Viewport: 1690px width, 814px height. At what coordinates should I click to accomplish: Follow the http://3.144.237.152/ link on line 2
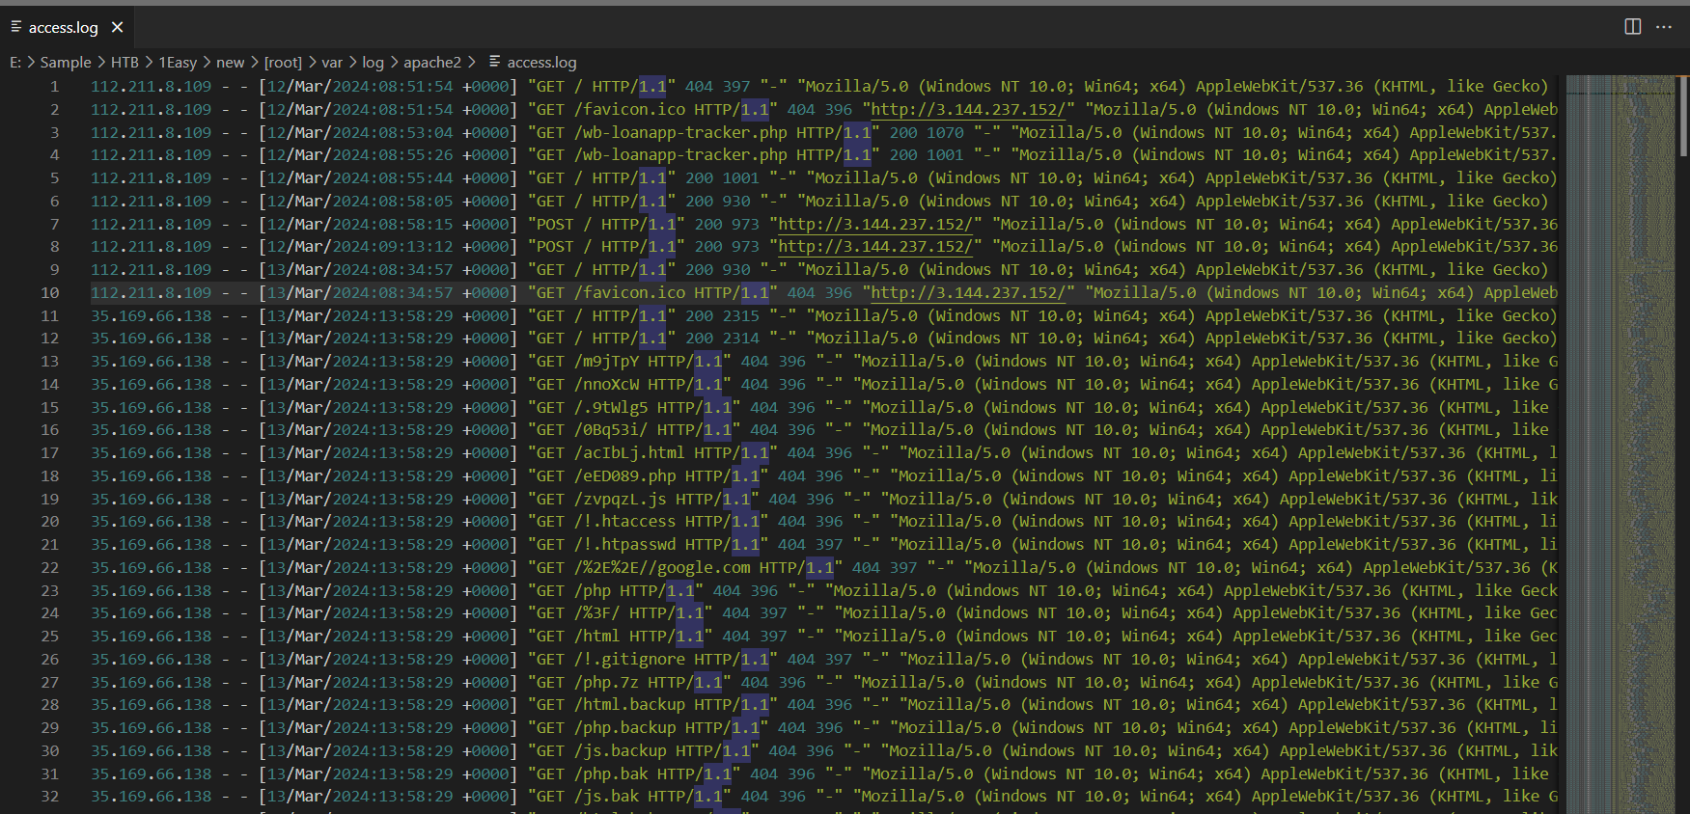(969, 110)
